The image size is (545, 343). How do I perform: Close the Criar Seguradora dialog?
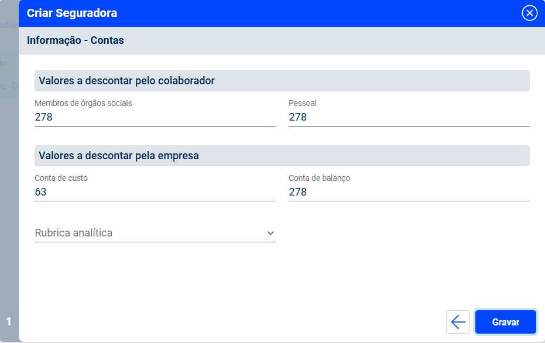(529, 13)
